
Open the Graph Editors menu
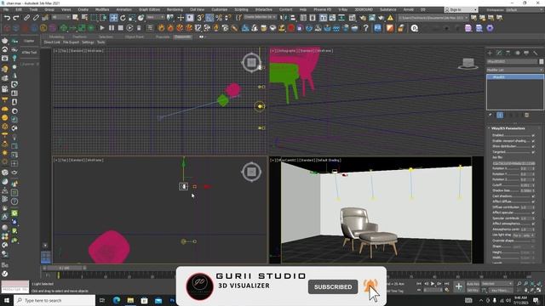[150, 9]
